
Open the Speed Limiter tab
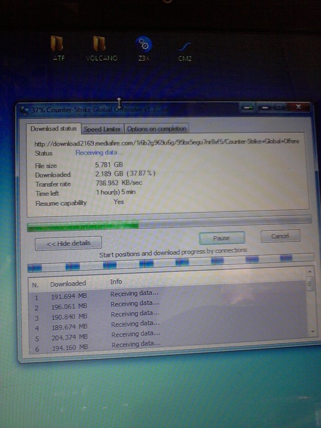pos(102,129)
